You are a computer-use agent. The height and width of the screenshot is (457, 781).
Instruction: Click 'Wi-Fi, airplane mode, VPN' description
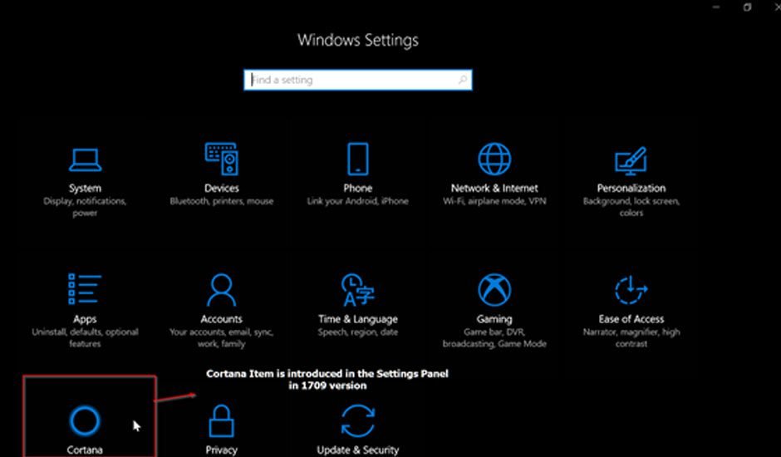[494, 201]
